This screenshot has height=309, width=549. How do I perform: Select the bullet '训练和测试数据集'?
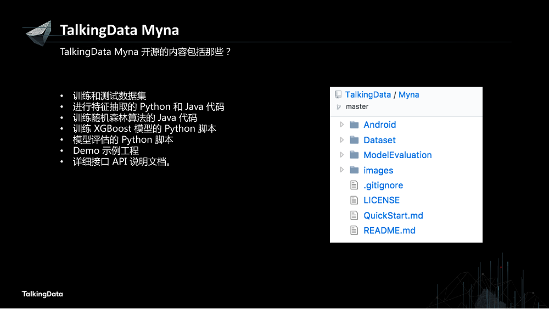109,95
